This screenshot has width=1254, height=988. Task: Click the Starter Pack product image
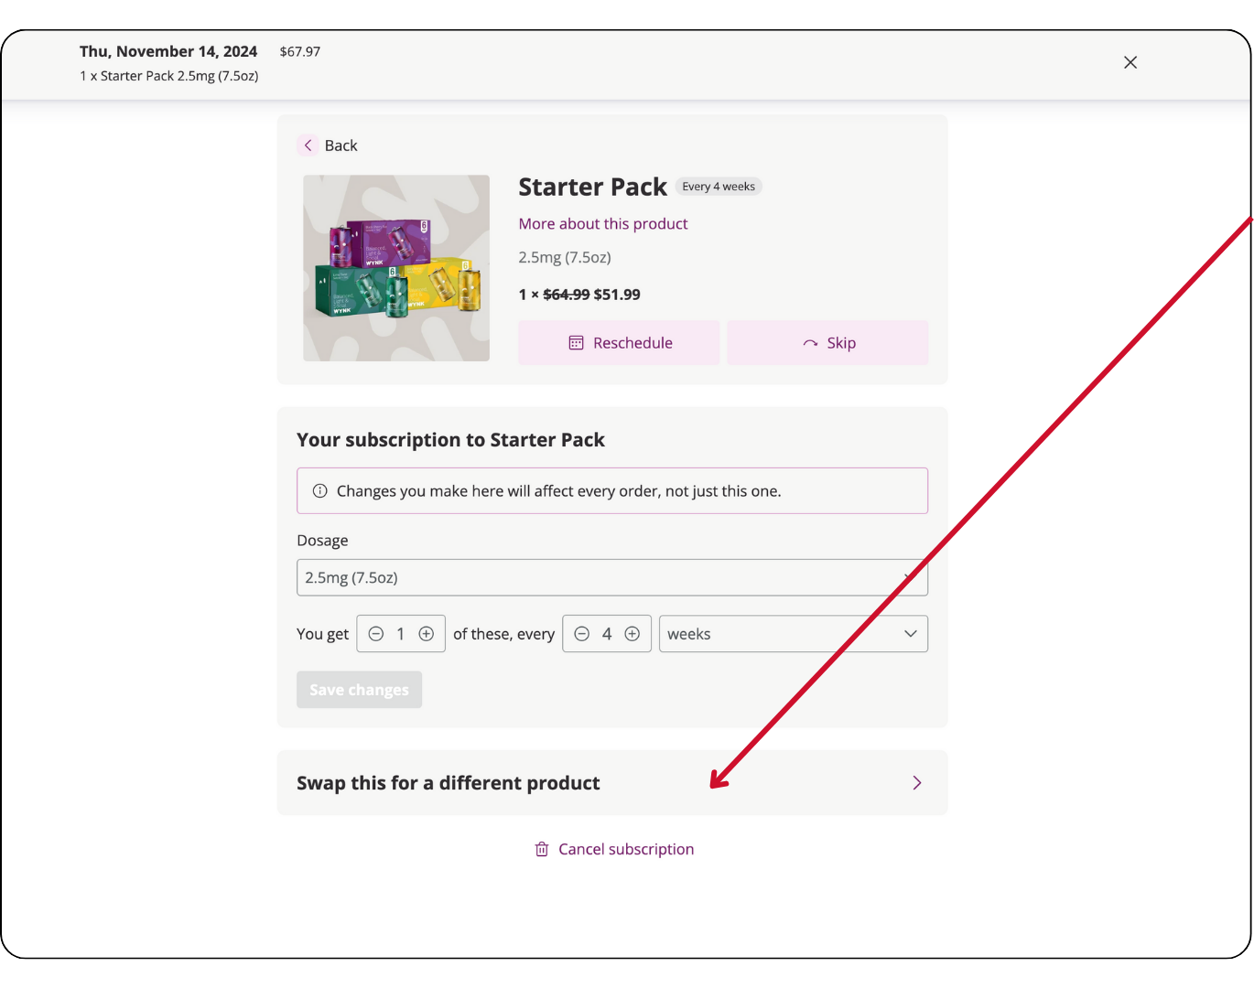pos(396,268)
